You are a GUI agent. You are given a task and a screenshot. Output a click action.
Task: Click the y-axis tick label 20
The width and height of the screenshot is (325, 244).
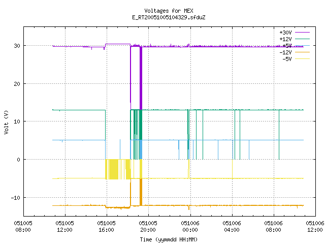click(x=17, y=84)
